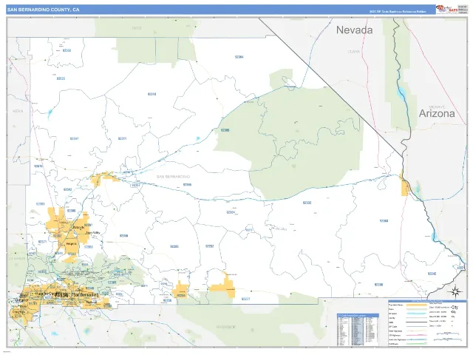Click the 'Apple Valley' city label

click(x=92, y=233)
